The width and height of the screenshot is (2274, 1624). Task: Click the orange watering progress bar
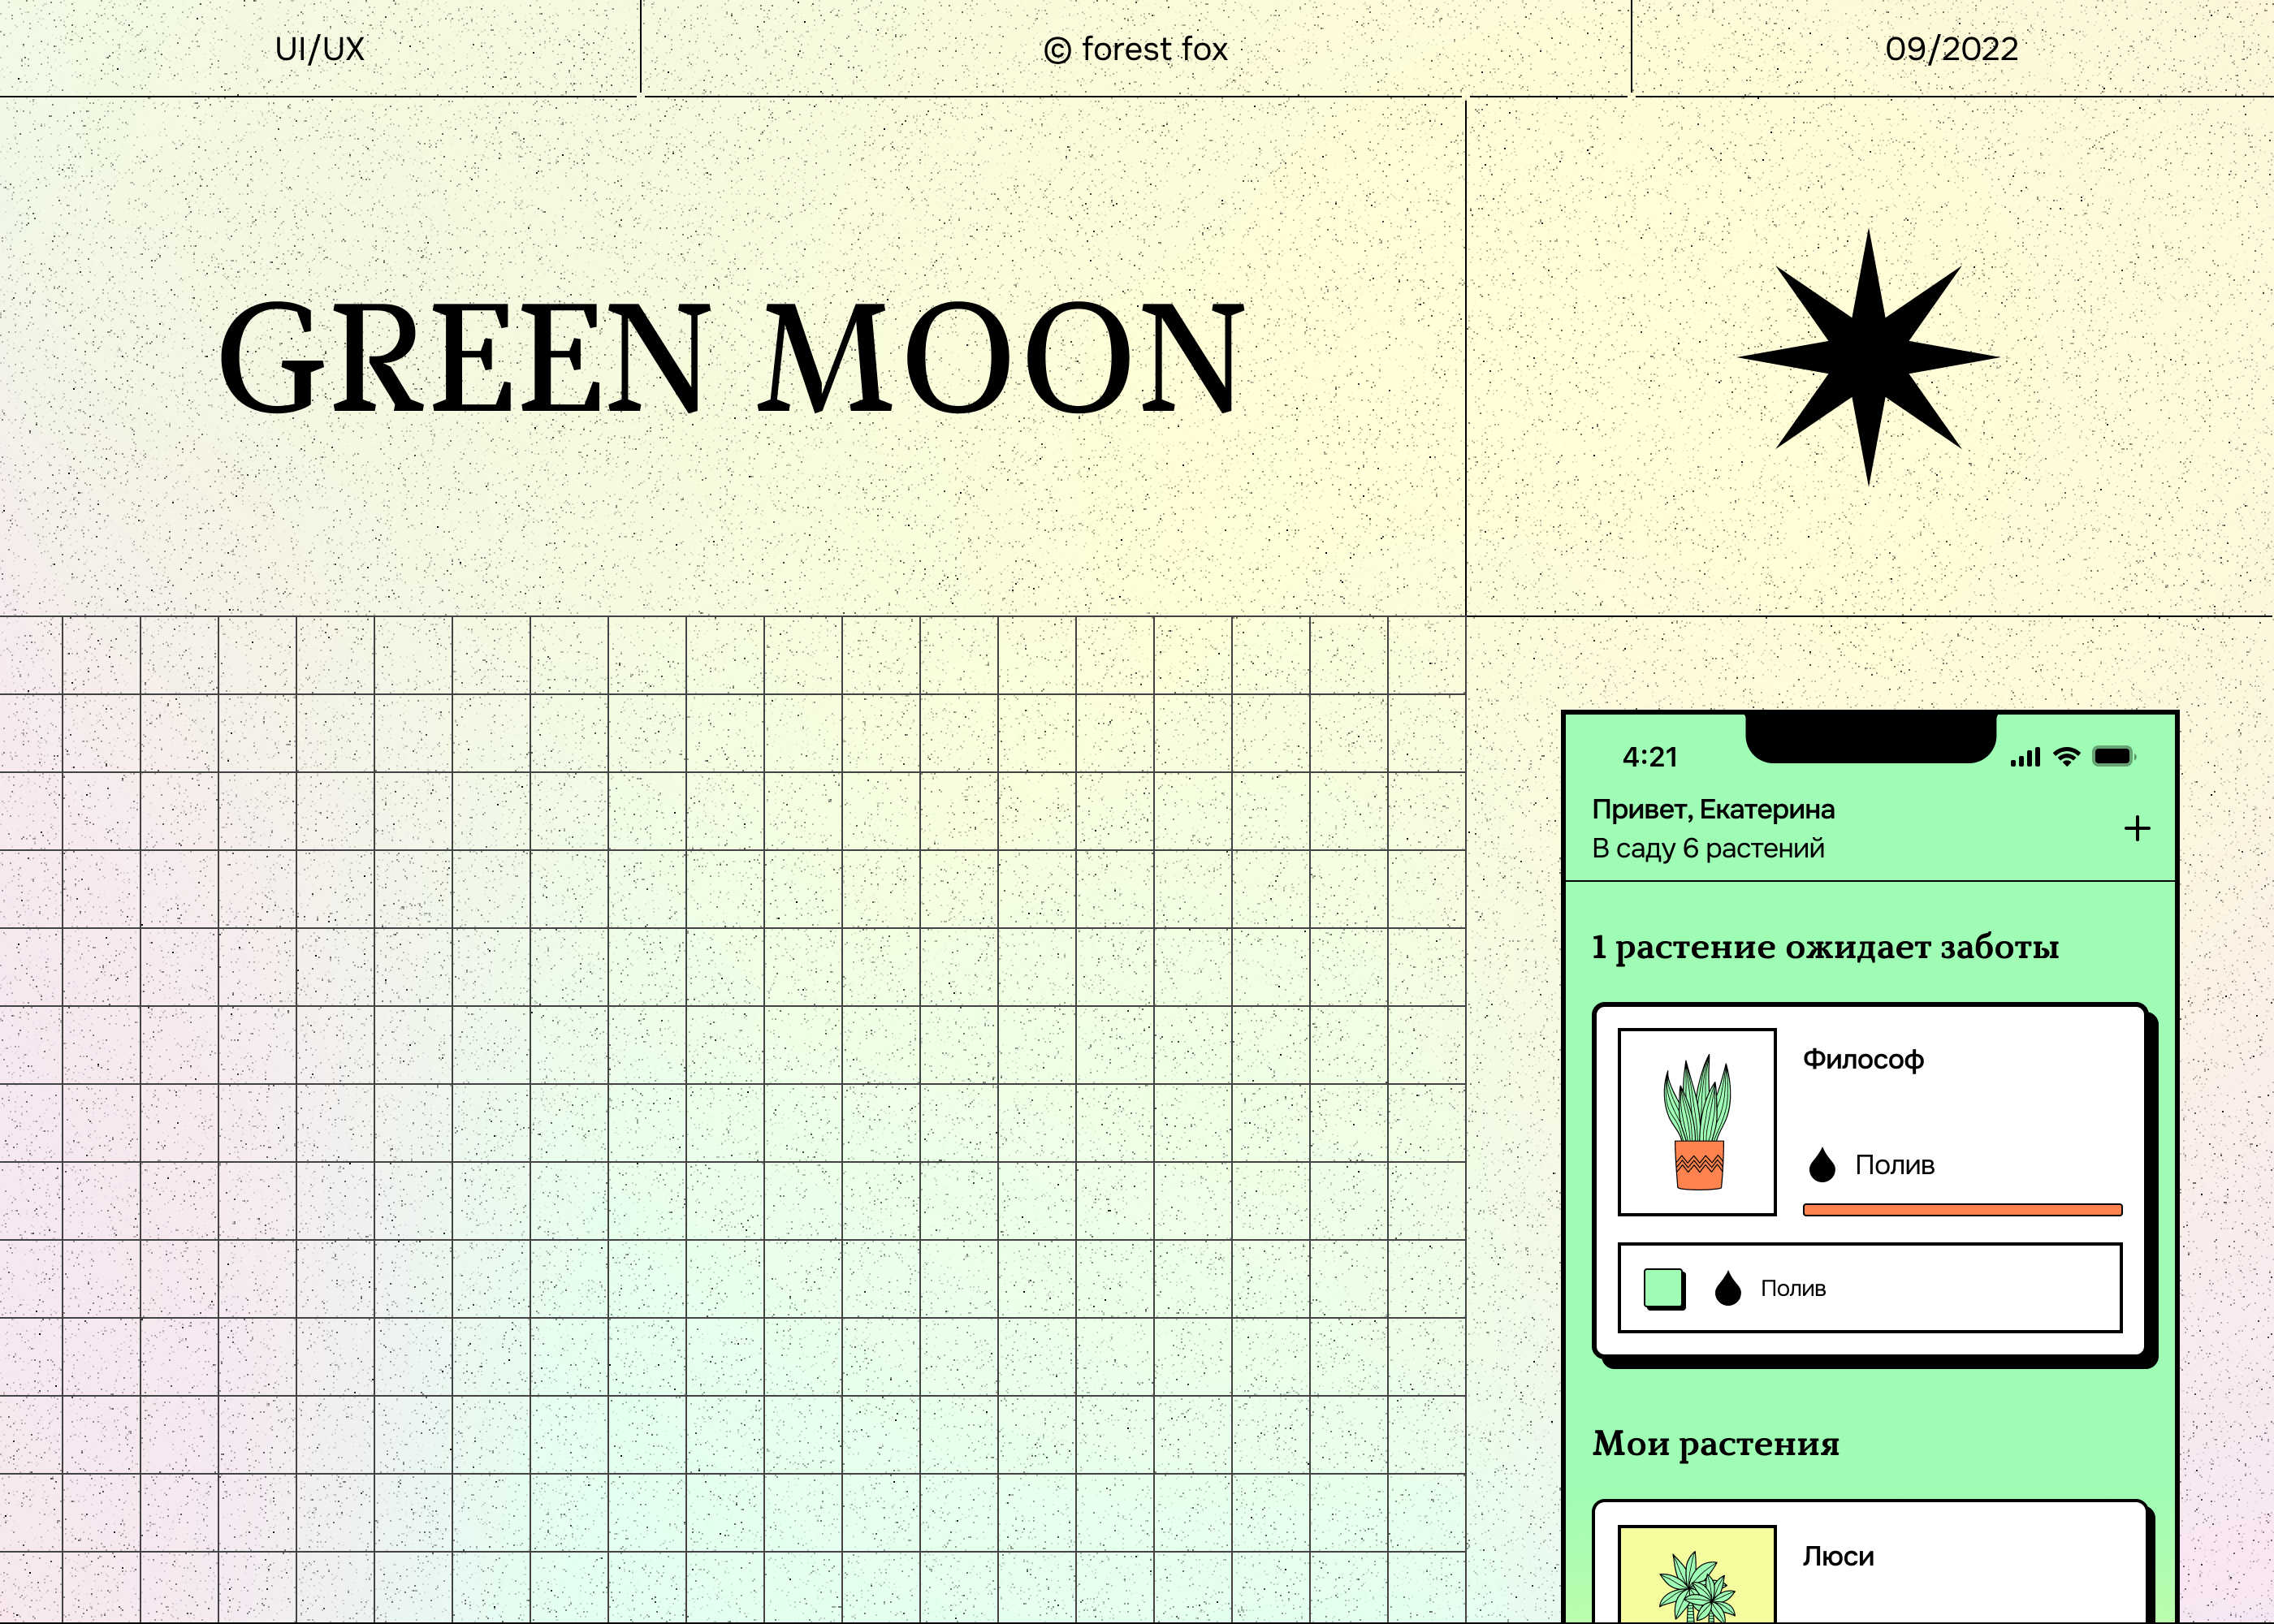[1962, 1210]
